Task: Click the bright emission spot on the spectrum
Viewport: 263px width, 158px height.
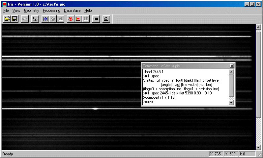Action: (x=95, y=109)
